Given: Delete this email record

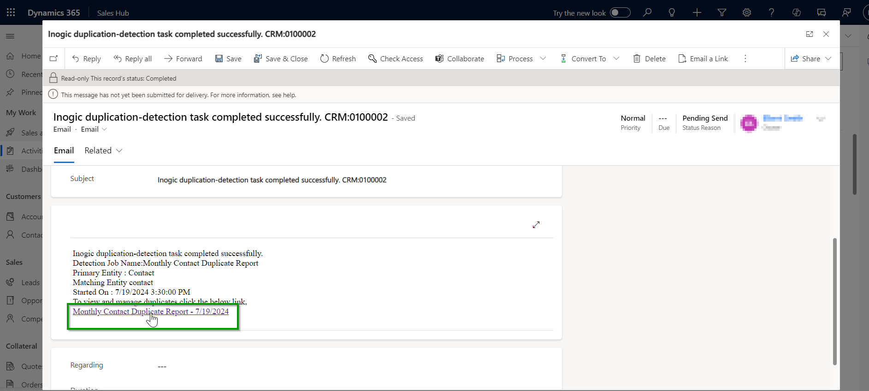Looking at the screenshot, I should [649, 58].
